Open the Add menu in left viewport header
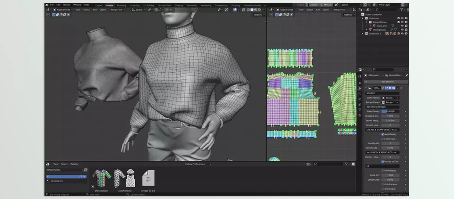The width and height of the screenshot is (454, 199). (95, 9)
